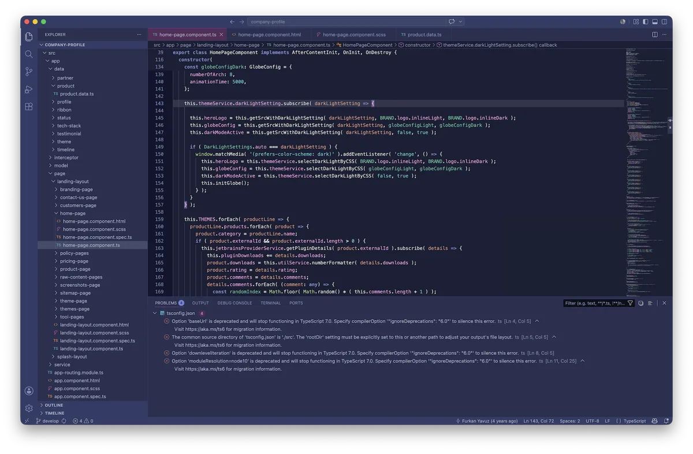The image size is (693, 454).
Task: Close the bottom panel with X
Action: tap(664, 303)
